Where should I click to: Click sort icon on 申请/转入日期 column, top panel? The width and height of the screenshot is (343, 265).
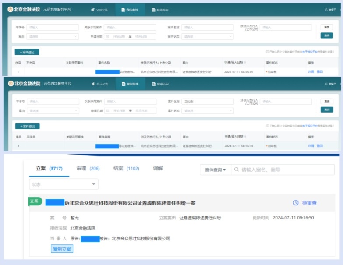click(245, 62)
